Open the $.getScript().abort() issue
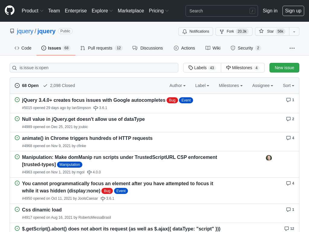Image resolution: width=309 pixels, height=232 pixels. (x=121, y=229)
